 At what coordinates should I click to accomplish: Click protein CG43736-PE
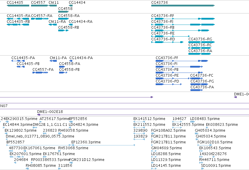click(173, 79)
